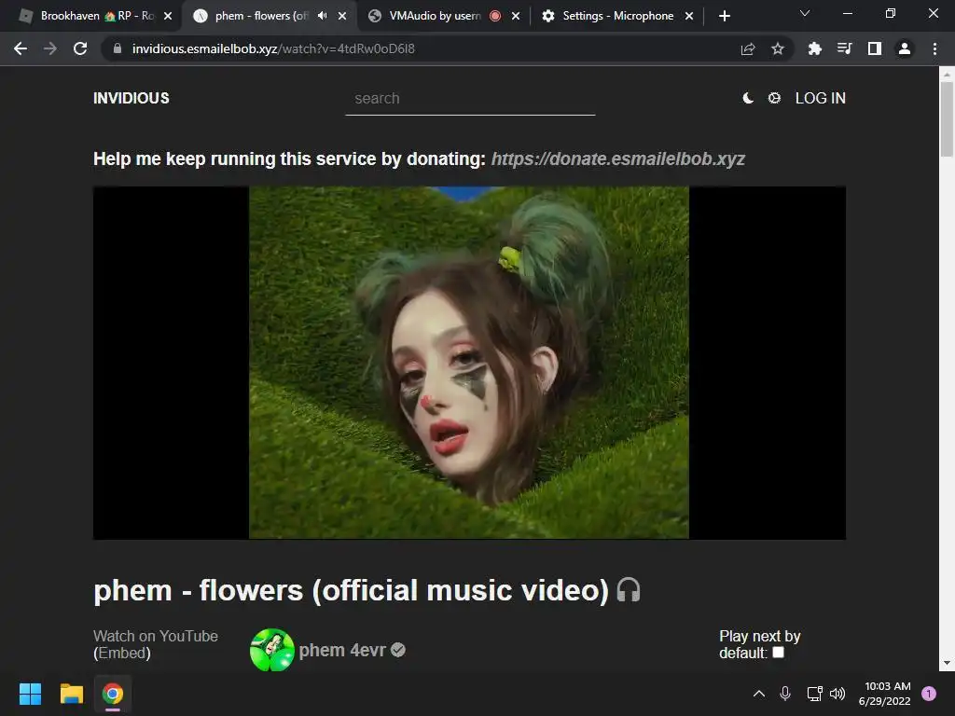
Task: Switch to audio mode headphones icon
Action: click(x=629, y=590)
